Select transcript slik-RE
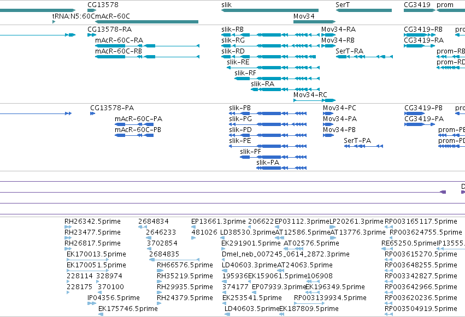The width and height of the screenshot is (465, 317). (x=273, y=68)
